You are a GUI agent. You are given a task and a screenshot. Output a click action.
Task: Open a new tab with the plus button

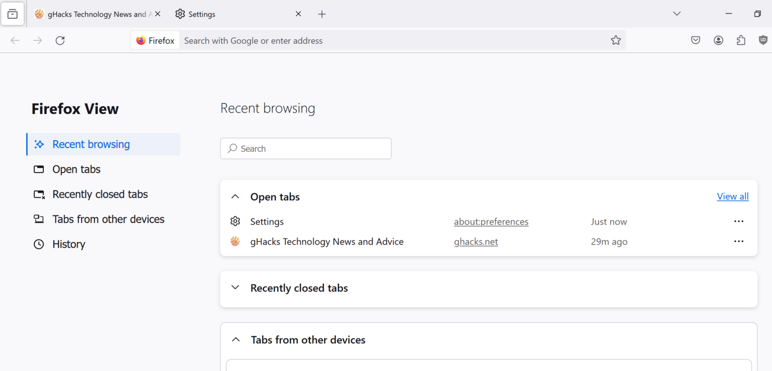[x=322, y=14]
